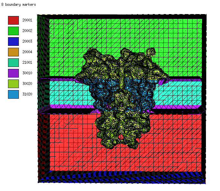
Task: Click the blue mesh floor of the box
Action: [x=122, y=177]
